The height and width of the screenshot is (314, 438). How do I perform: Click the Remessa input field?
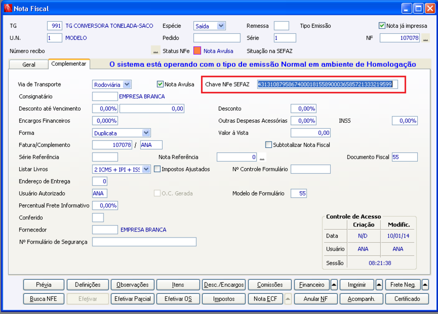[x=281, y=26]
